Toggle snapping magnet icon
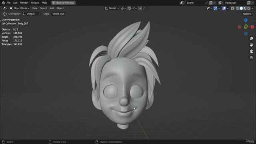The width and height of the screenshot is (256, 144). pos(129,8)
